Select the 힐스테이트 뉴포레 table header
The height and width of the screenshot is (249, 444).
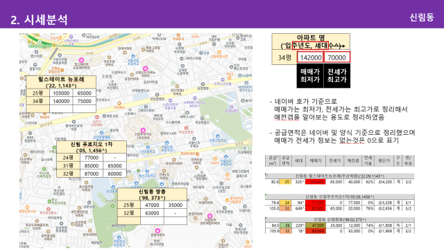tap(61, 82)
